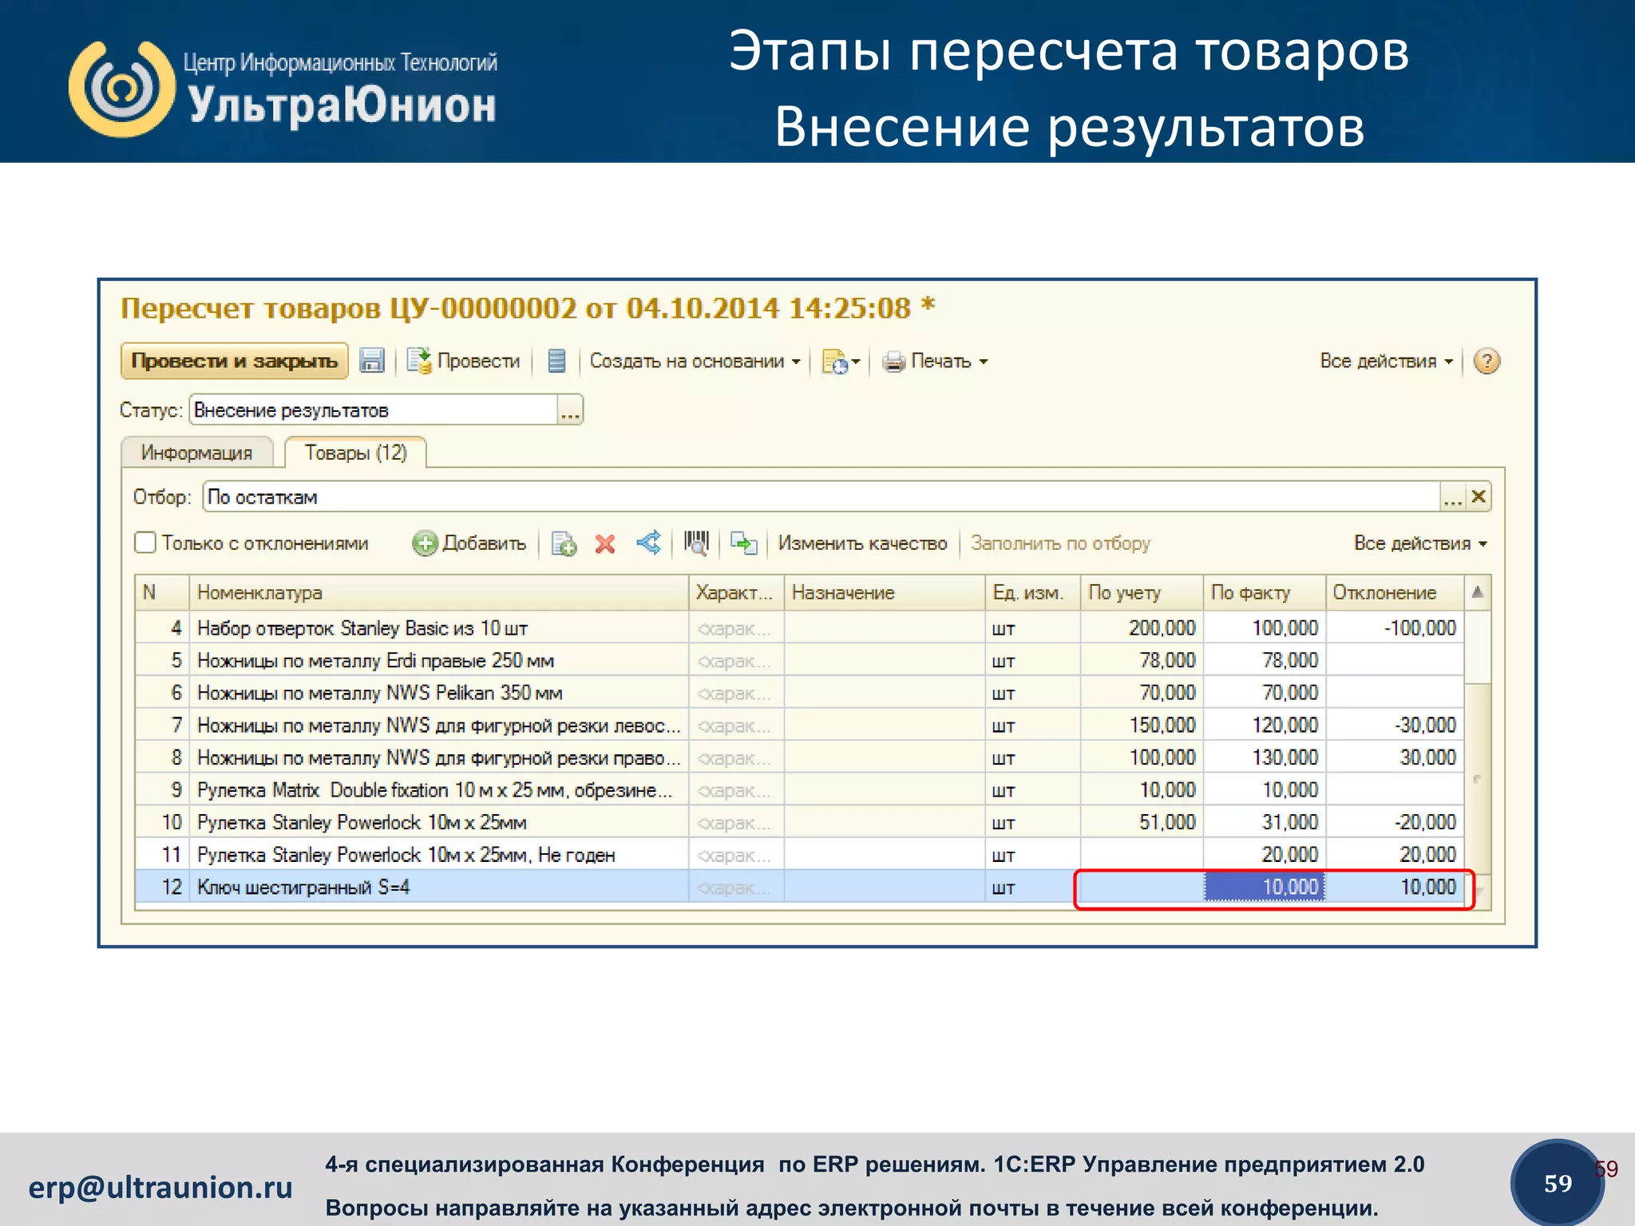Screen dimensions: 1635x1226
Task: Open document movements list icon
Action: click(556, 361)
